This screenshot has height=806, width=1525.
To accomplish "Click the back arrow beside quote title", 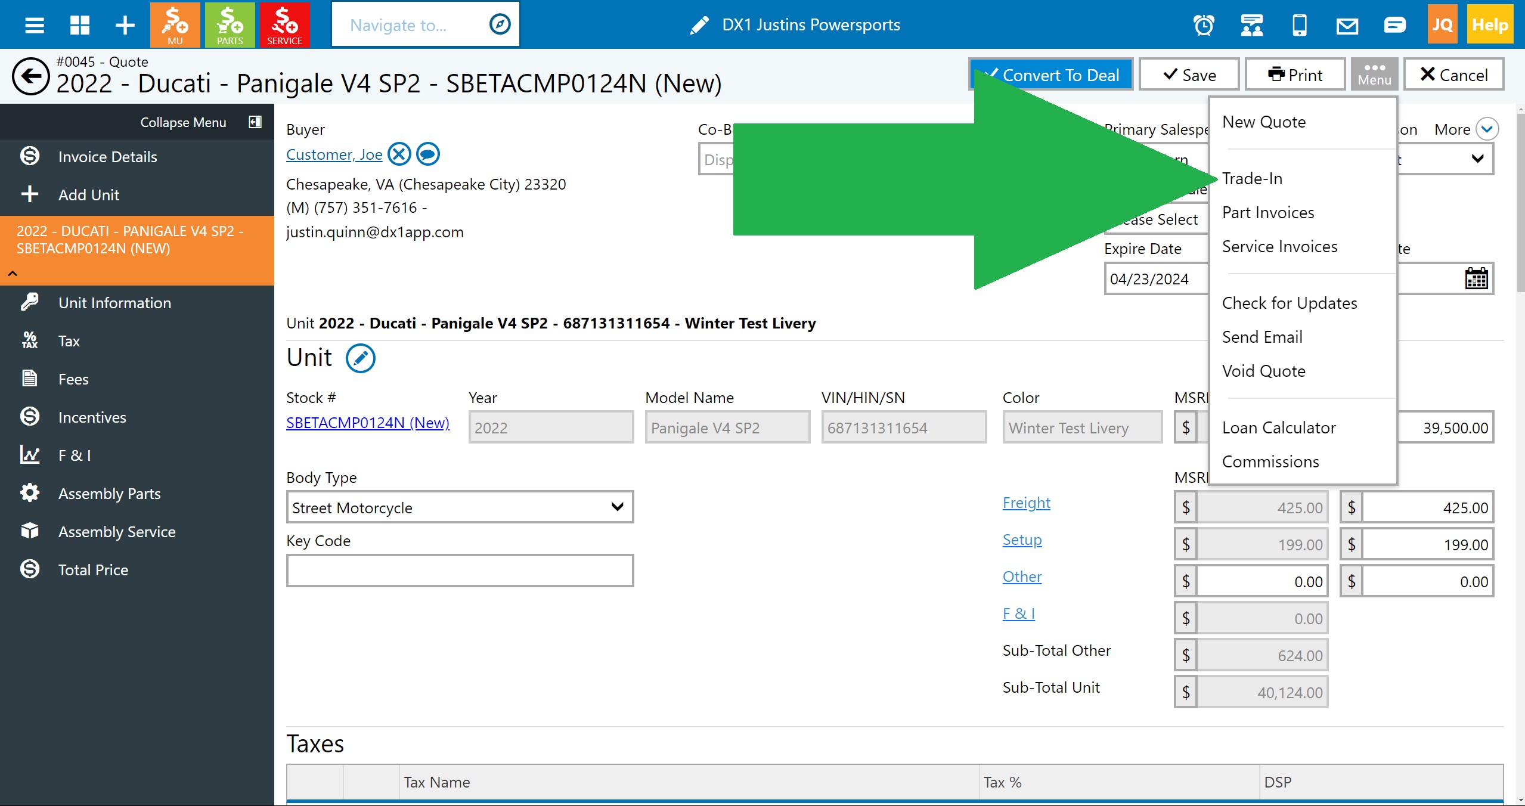I will click(30, 76).
